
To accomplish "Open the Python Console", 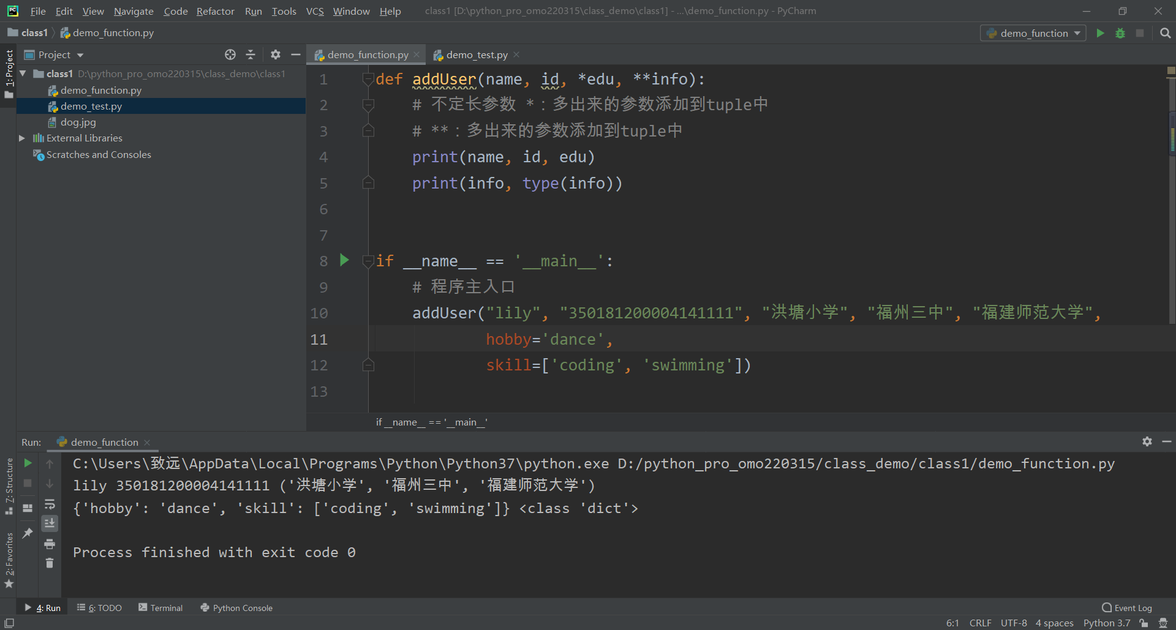I will [236, 607].
